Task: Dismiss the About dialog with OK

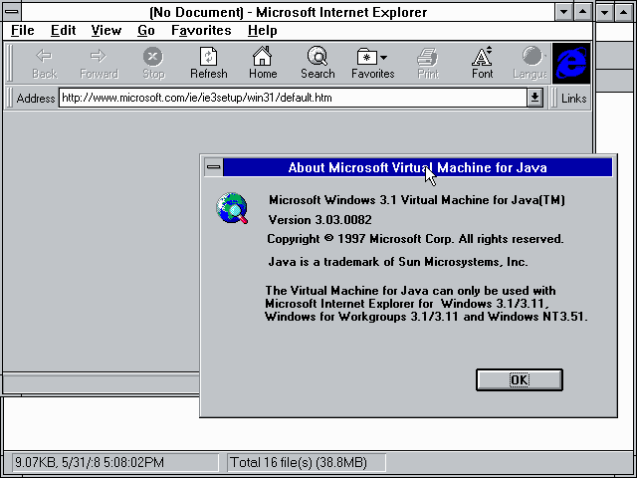Action: click(520, 380)
